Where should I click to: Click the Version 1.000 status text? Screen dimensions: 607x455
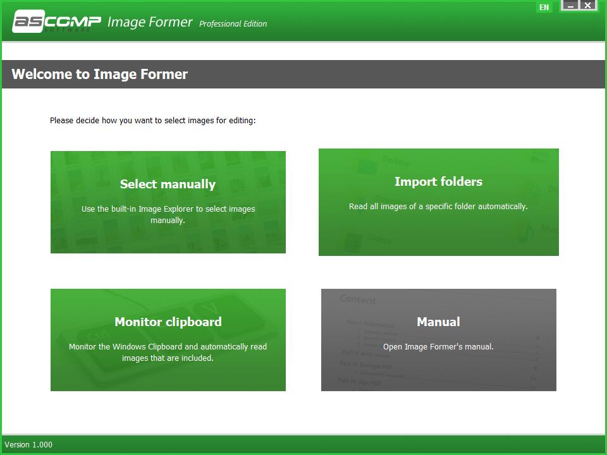click(28, 444)
